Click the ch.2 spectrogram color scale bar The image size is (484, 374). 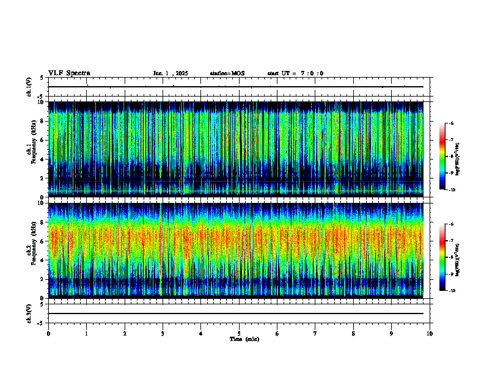pyautogui.click(x=442, y=257)
